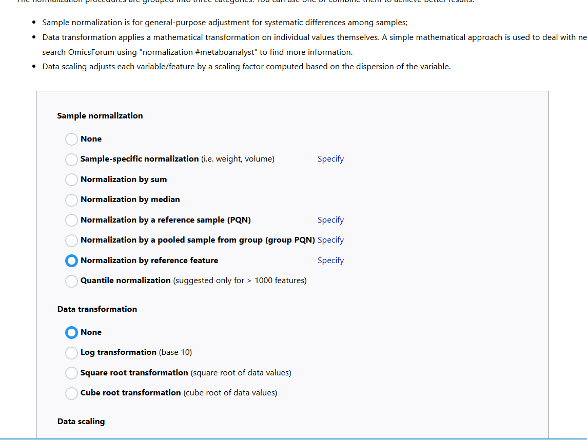Click the "Data scaling" section heading

81,422
